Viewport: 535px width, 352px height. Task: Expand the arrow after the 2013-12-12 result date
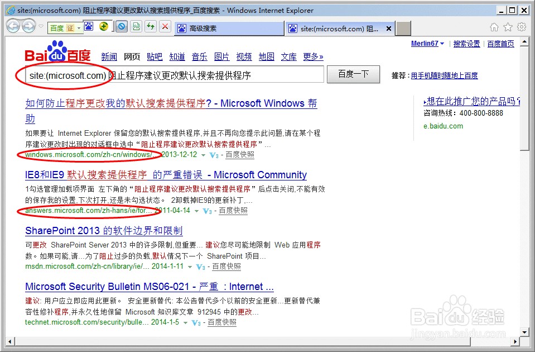[x=204, y=155]
